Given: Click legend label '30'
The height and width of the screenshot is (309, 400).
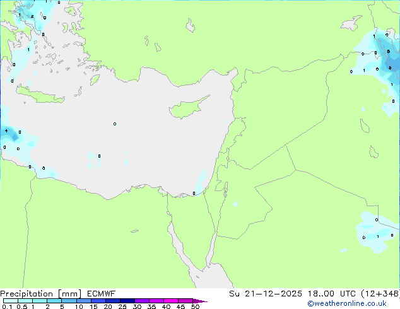Looking at the screenshot, I should coord(137,306).
